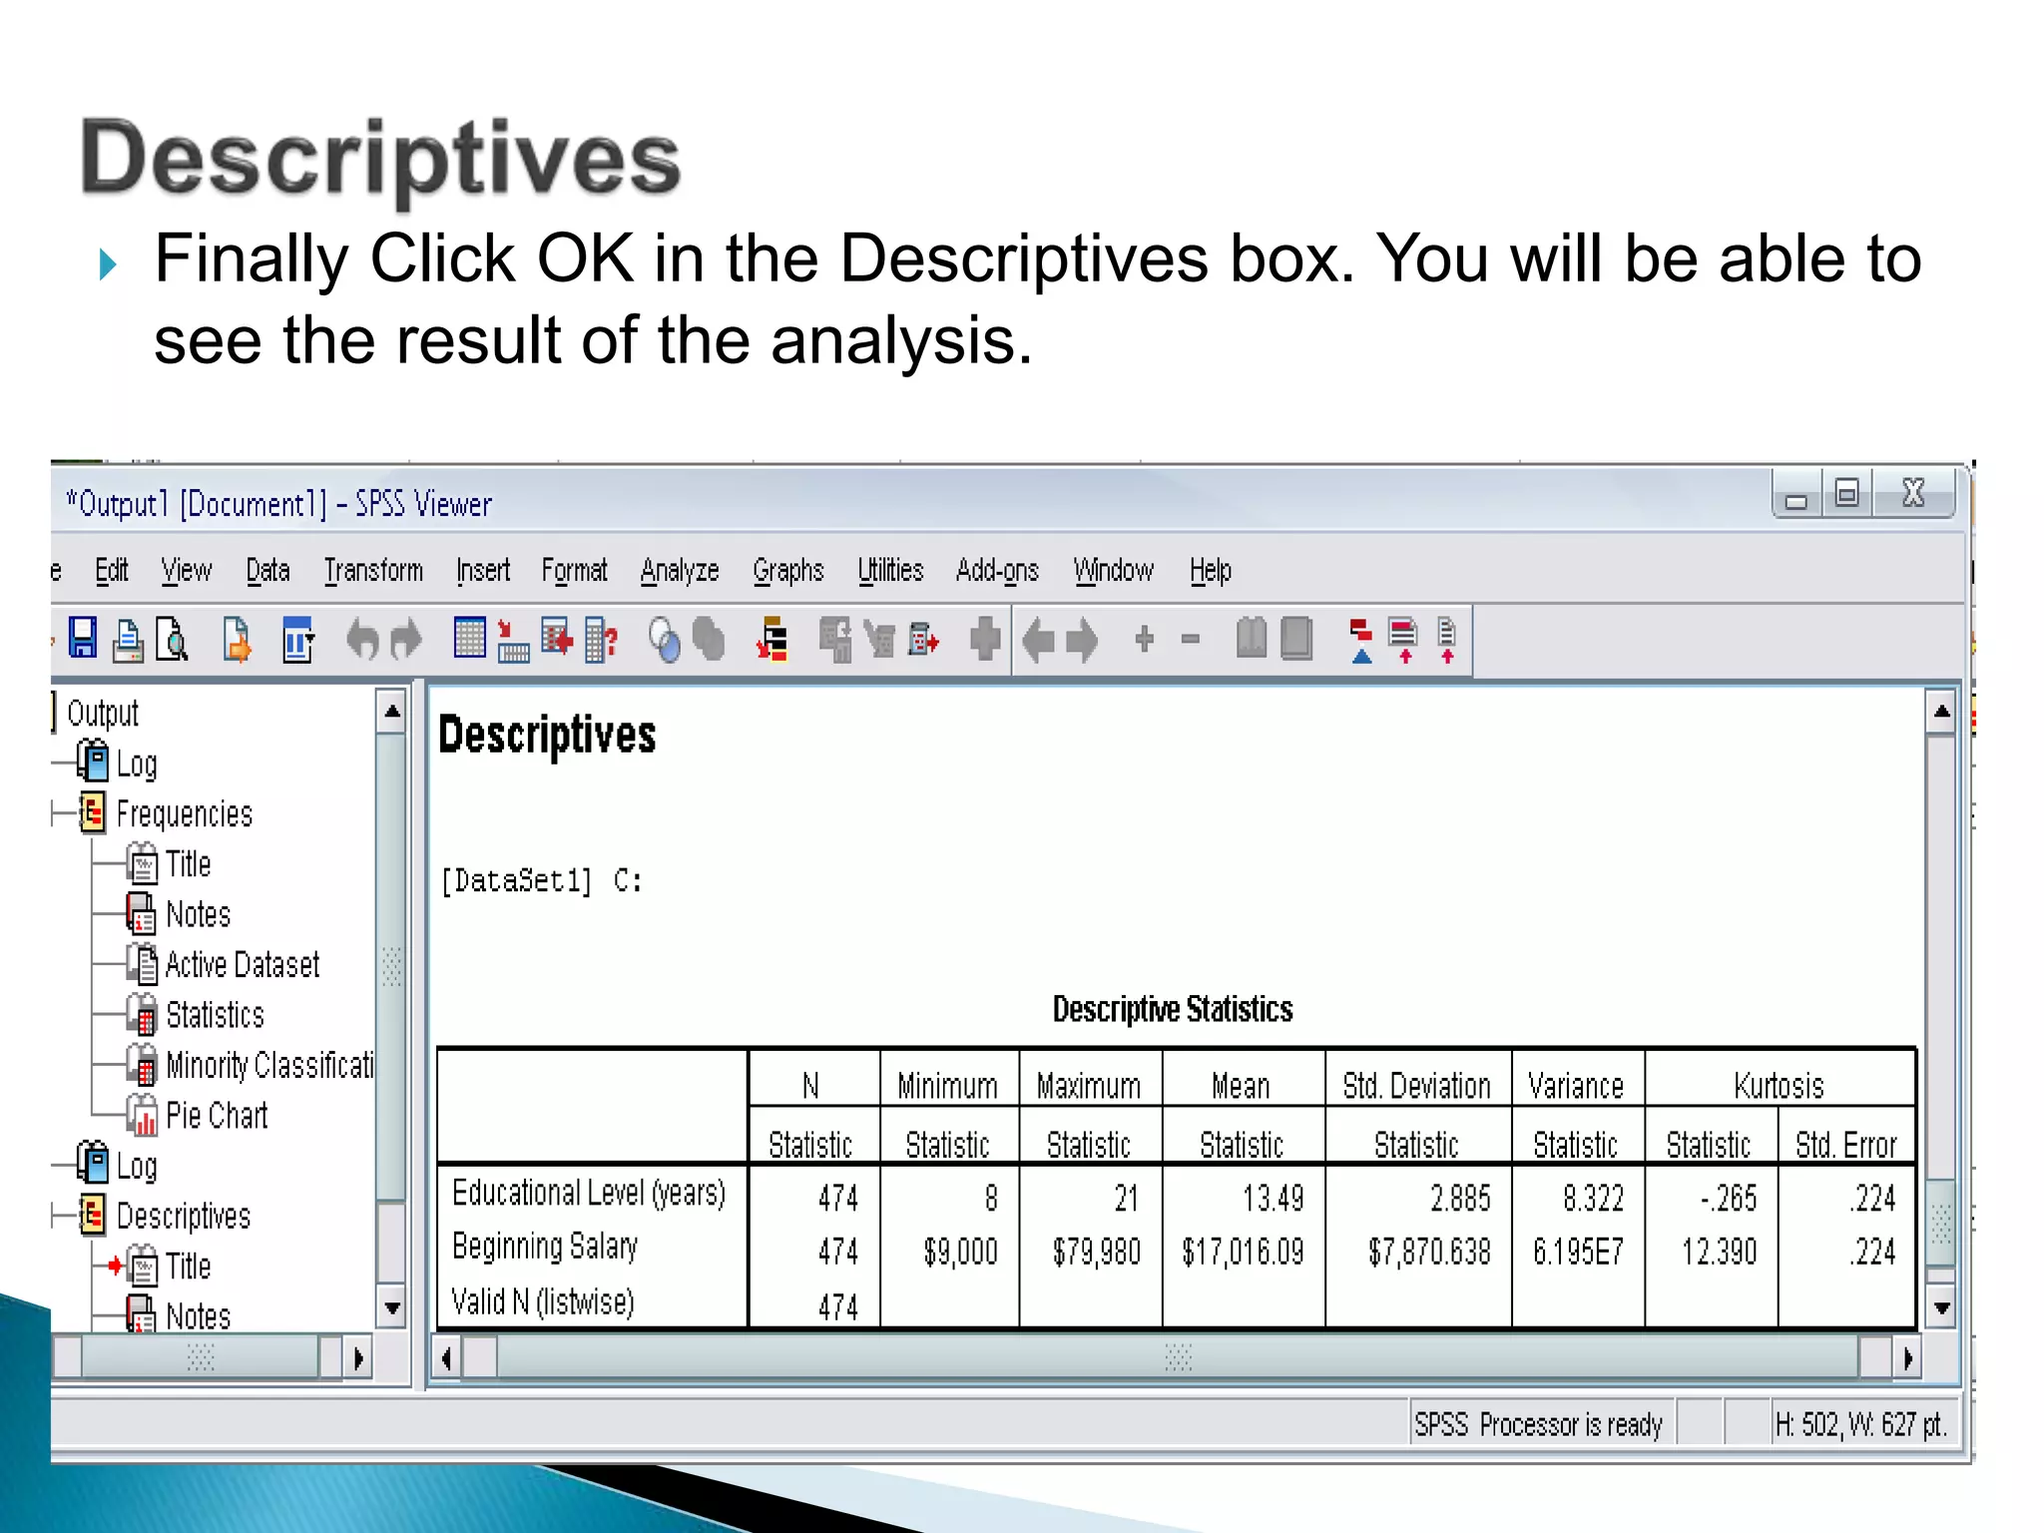Click outline pane scroll right arrow

coord(358,1358)
